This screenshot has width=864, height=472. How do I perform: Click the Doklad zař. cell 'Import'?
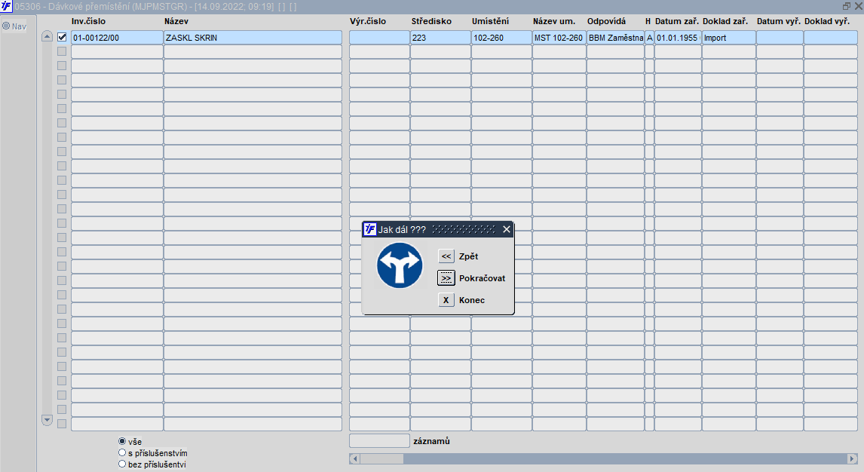[x=728, y=38]
